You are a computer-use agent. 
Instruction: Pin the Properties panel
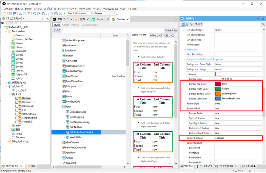(258, 19)
